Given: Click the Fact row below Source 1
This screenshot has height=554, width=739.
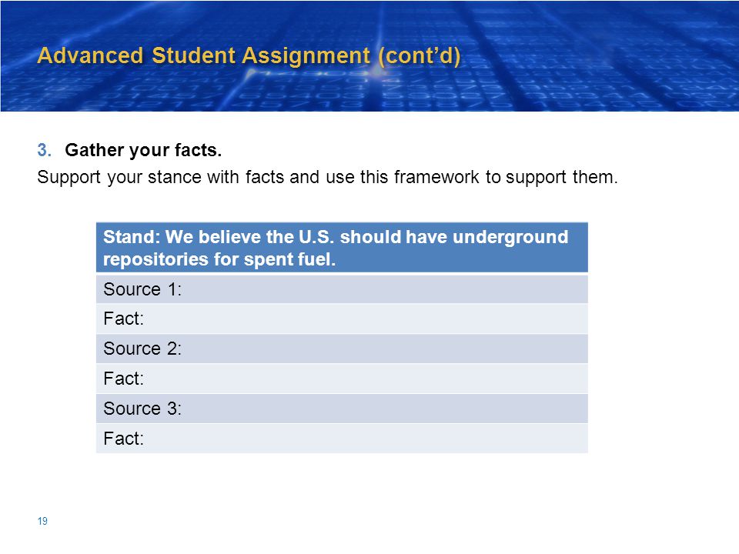Looking at the screenshot, I should (x=342, y=319).
